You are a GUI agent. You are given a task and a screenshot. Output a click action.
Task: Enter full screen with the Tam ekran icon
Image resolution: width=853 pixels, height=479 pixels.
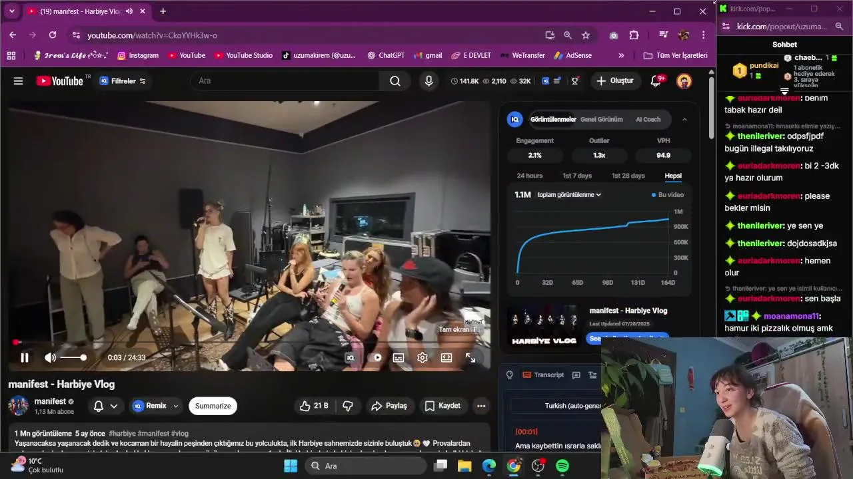(470, 358)
